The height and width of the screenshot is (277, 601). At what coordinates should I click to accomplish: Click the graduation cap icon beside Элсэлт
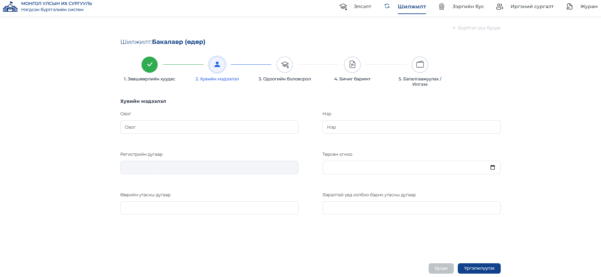(x=343, y=7)
